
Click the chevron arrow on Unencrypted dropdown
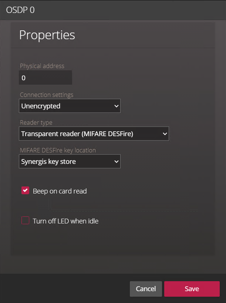pyautogui.click(x=117, y=106)
